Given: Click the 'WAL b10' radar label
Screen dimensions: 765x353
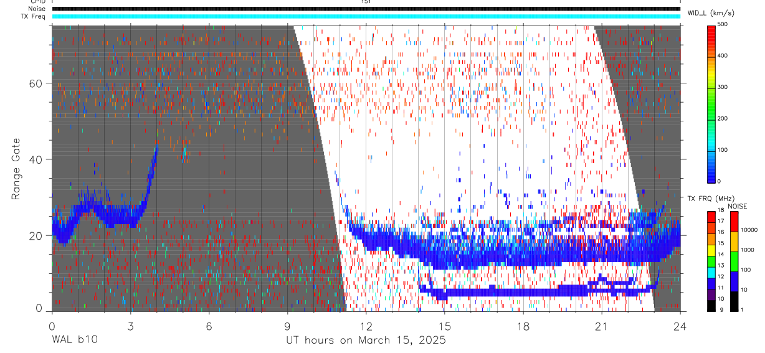Looking at the screenshot, I should pos(74,340).
